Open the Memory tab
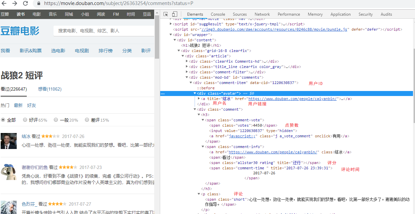 click(315, 14)
